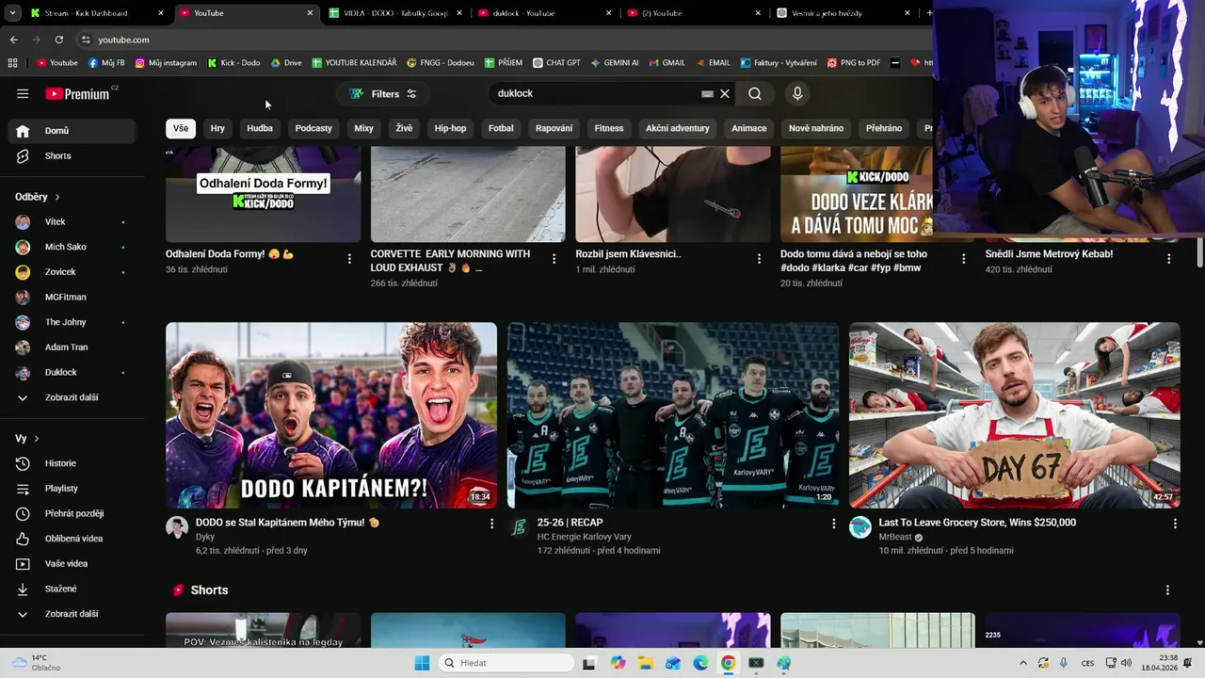Open the Windows Start button
Viewport: 1205px width, 678px height.
point(421,663)
